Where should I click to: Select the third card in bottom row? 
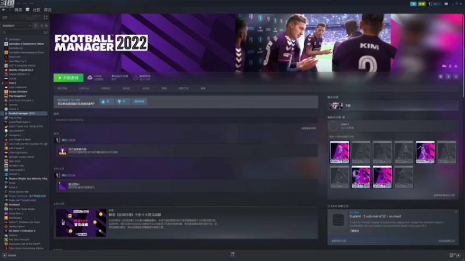pos(382,177)
